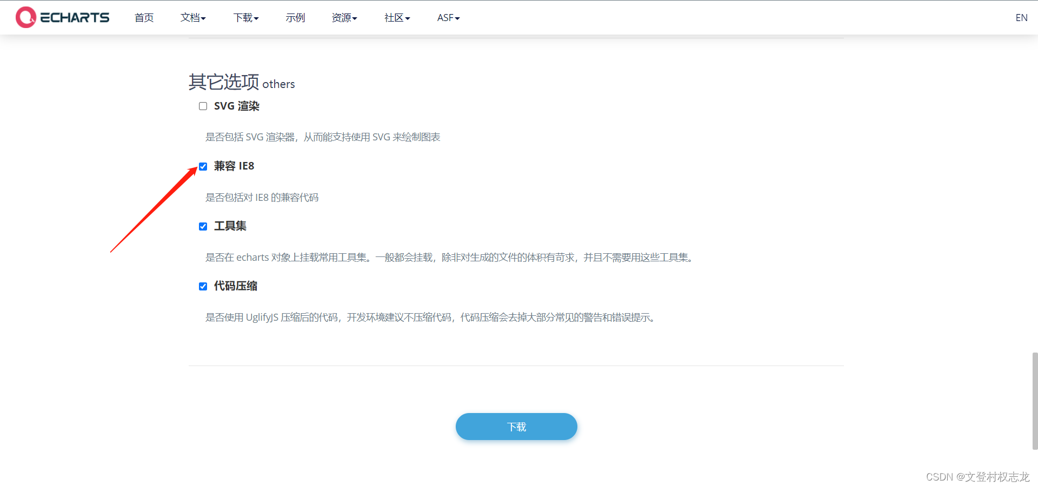Screen dimensions: 1038x487
Task: Go to the 示例 menu item
Action: (x=295, y=17)
